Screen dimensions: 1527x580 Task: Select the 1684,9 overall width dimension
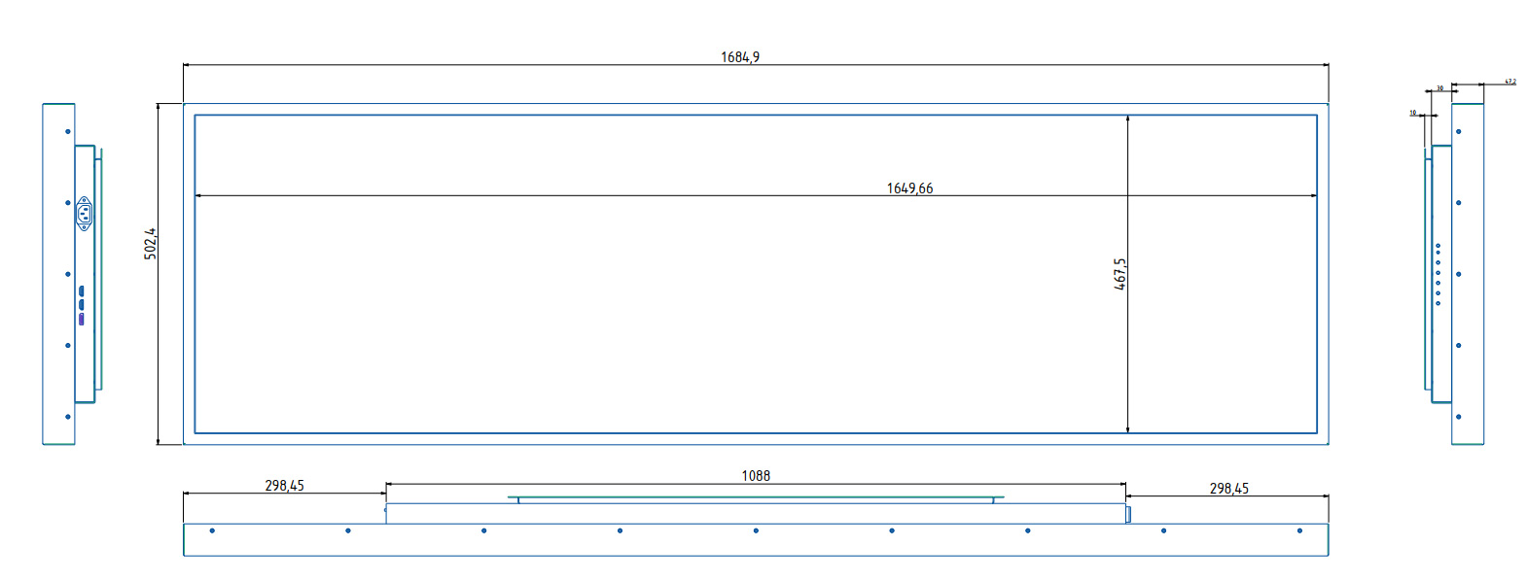point(739,57)
